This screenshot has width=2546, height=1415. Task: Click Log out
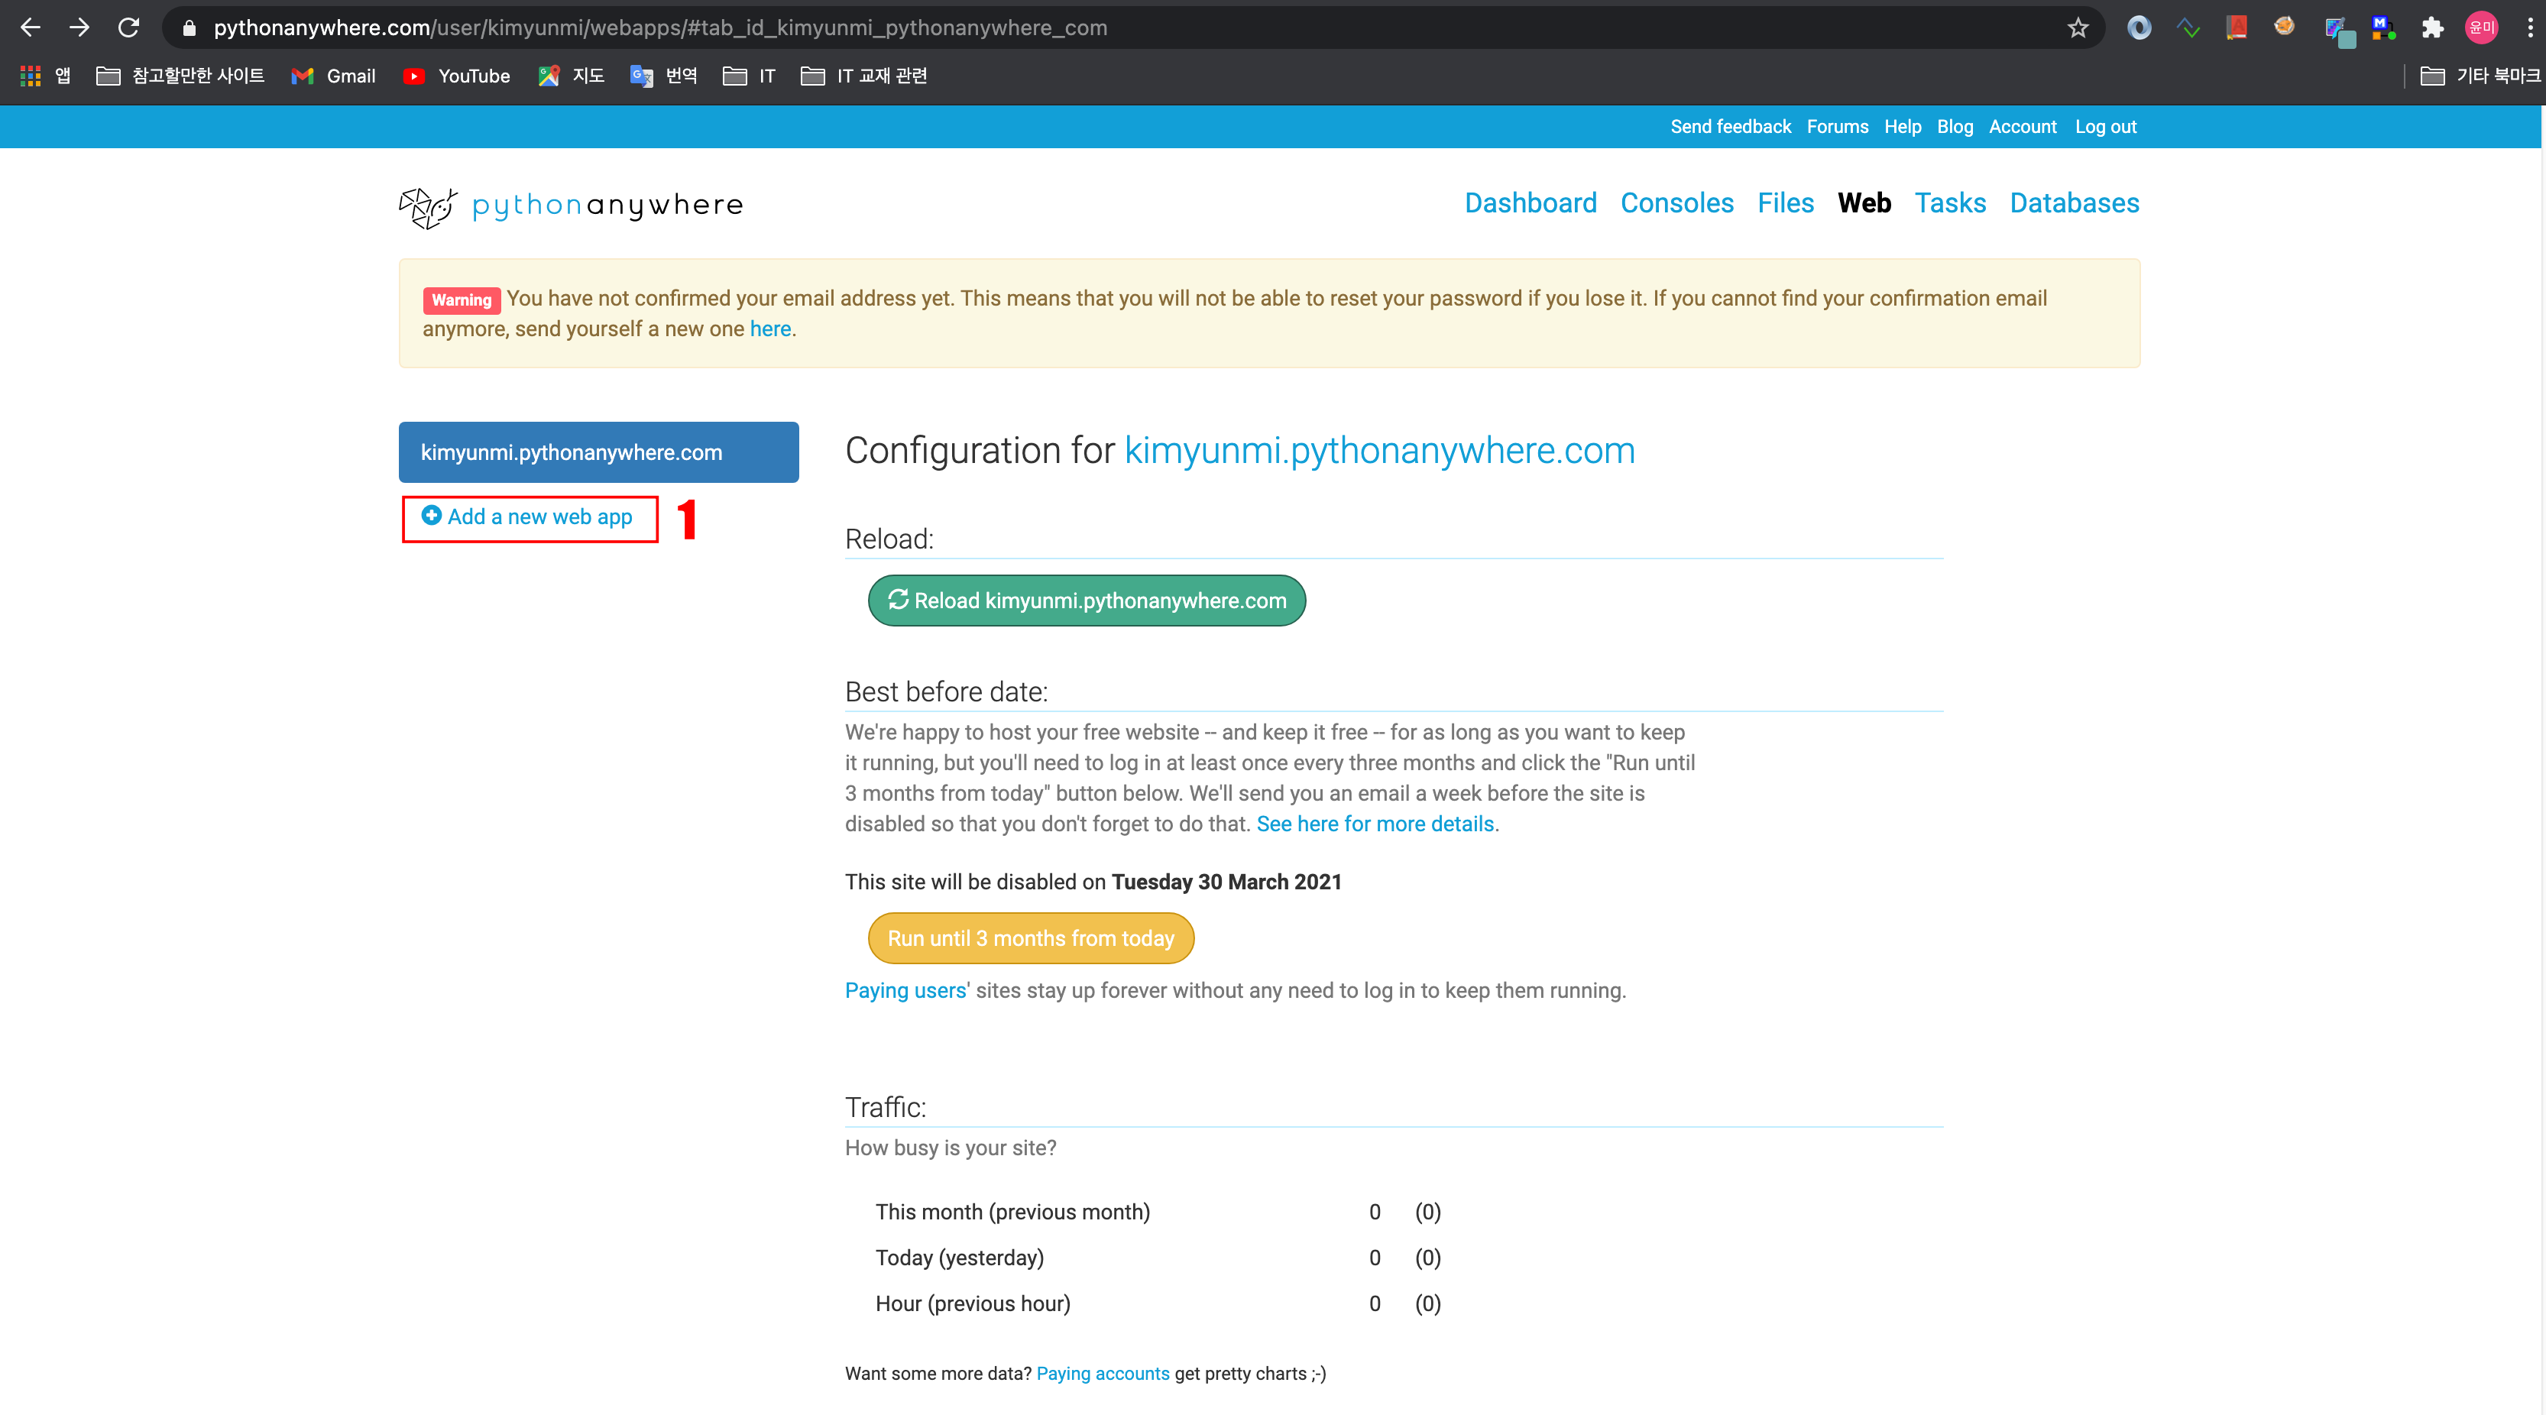point(2105,127)
